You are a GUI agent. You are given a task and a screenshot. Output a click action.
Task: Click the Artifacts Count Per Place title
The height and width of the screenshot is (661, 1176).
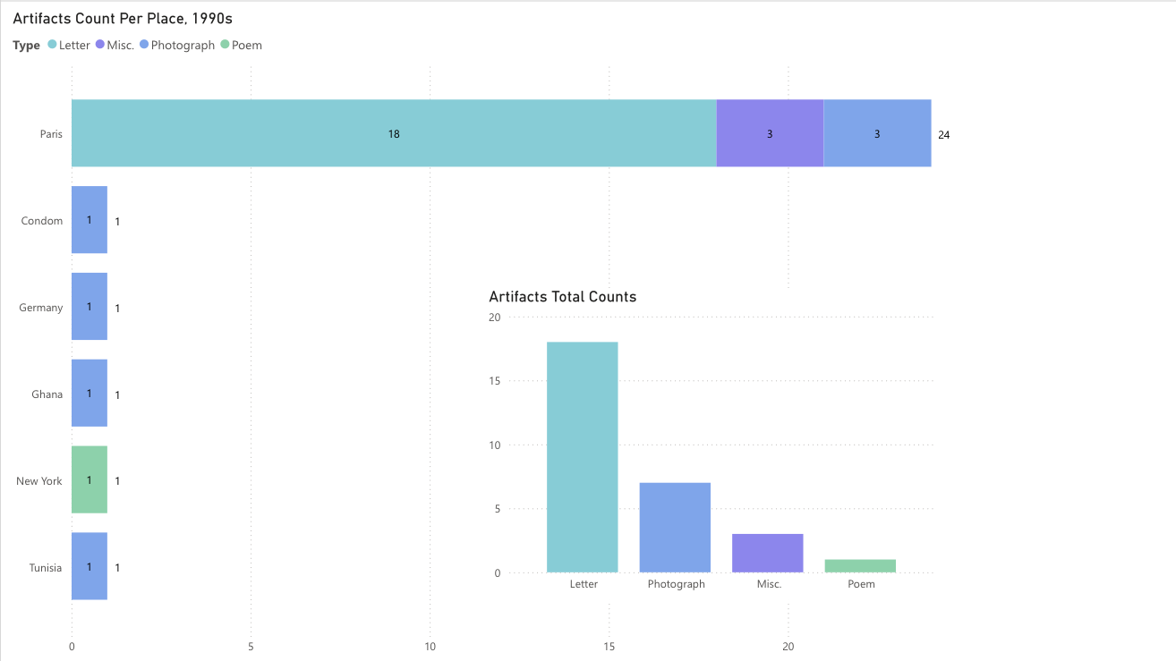[x=123, y=18]
